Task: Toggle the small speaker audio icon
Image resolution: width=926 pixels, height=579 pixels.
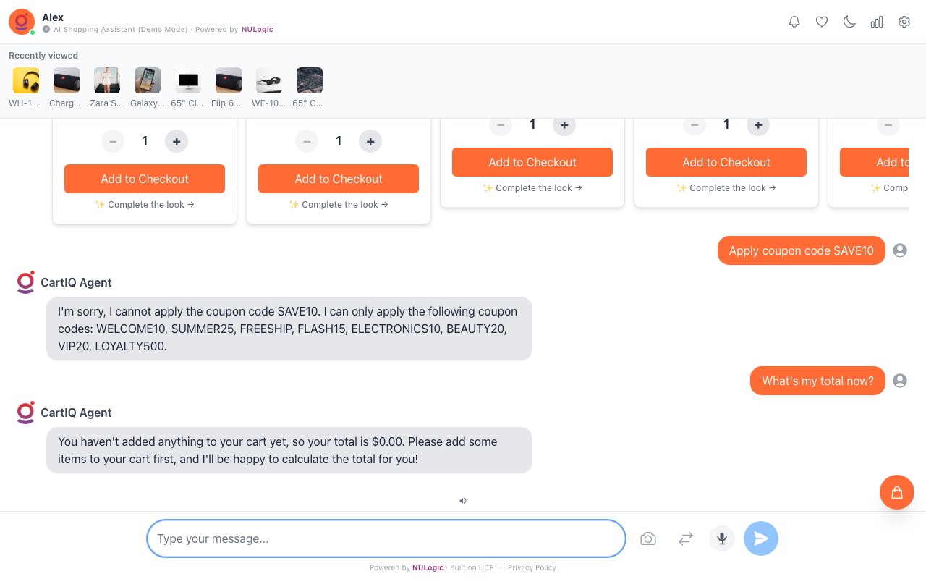Action: tap(463, 500)
